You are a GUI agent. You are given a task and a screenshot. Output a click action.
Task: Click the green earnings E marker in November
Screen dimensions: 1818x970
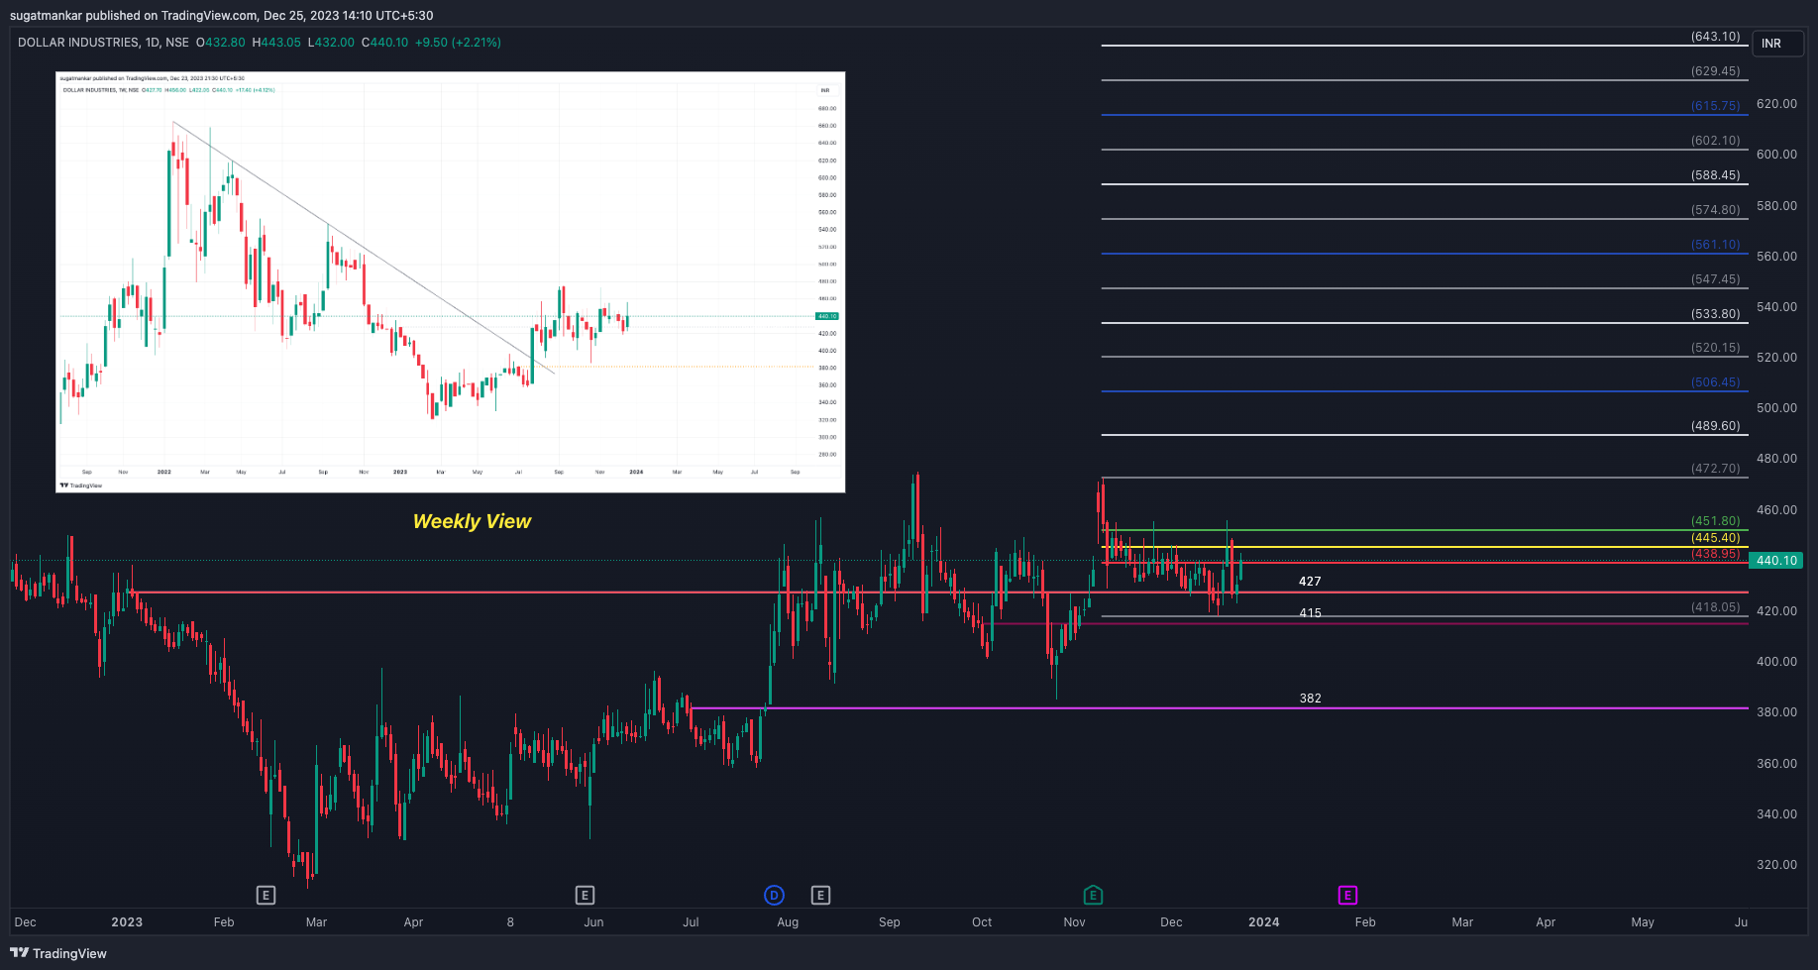coord(1093,896)
